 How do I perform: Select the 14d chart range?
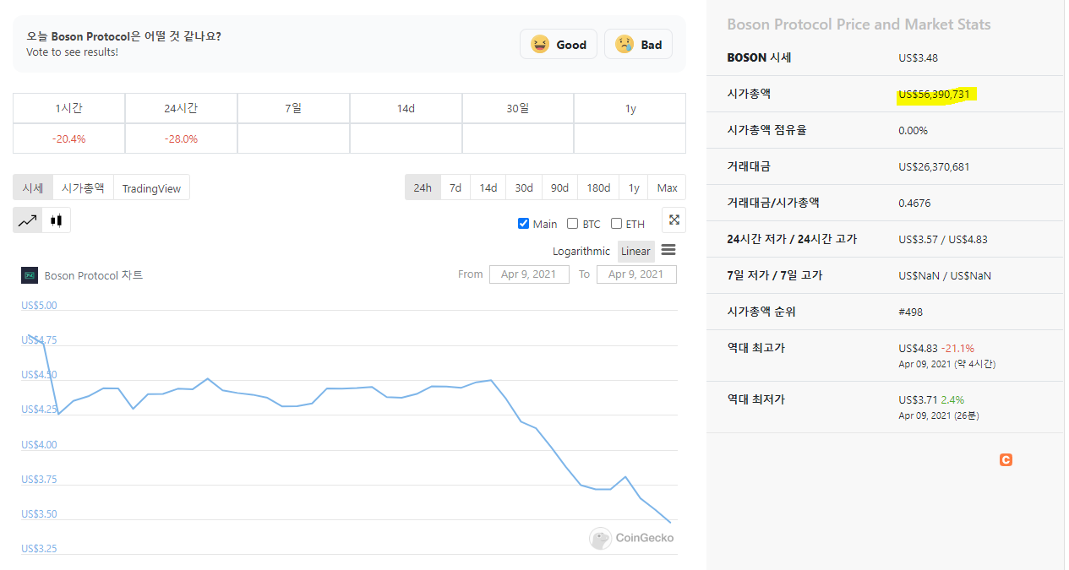(488, 187)
